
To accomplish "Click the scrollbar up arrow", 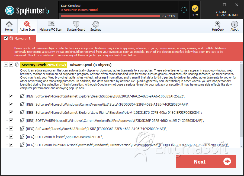I will click(241, 63).
